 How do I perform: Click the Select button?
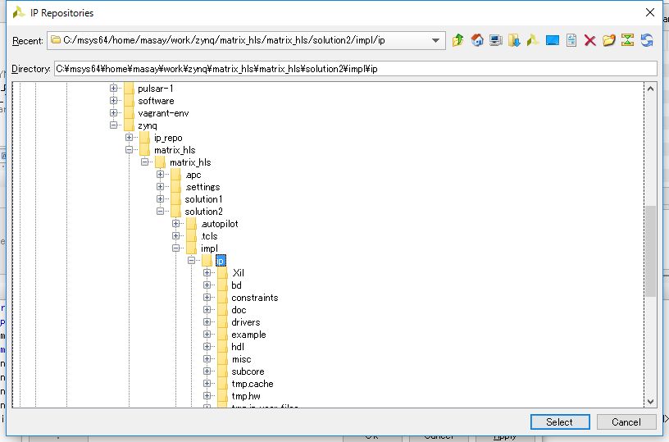pyautogui.click(x=560, y=422)
